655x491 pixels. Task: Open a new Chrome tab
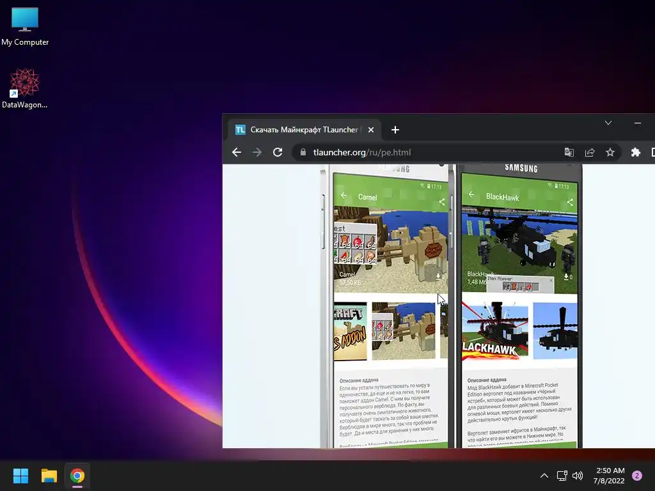(x=395, y=130)
